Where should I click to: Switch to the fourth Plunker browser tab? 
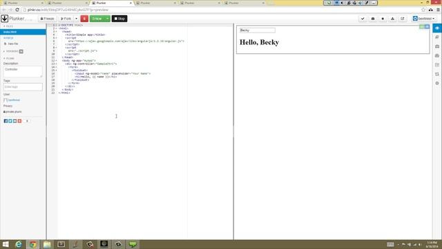(155, 3)
